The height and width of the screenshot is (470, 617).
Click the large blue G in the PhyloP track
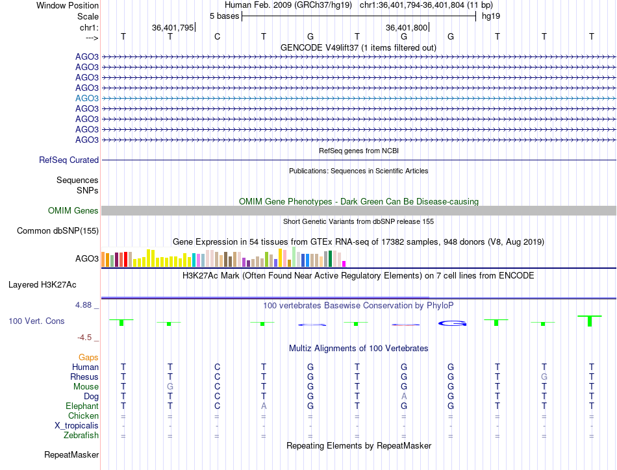(x=452, y=323)
